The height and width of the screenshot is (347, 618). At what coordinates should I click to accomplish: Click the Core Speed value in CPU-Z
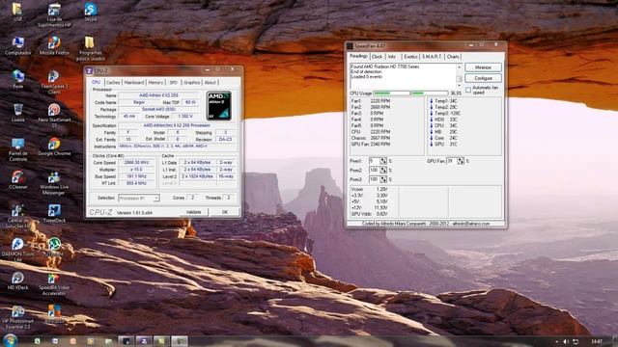(136, 163)
